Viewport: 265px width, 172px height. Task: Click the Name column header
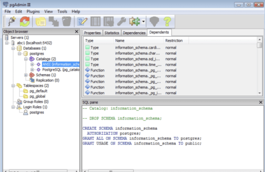point(120,41)
